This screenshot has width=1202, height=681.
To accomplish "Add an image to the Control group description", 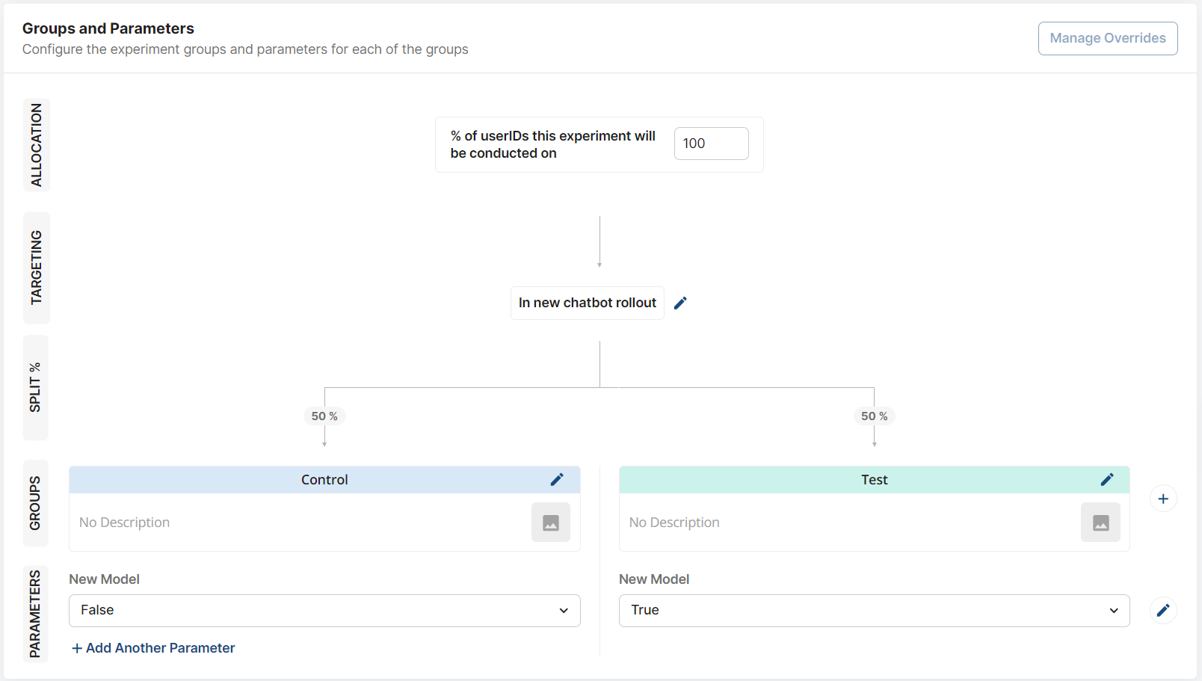I will 550,522.
